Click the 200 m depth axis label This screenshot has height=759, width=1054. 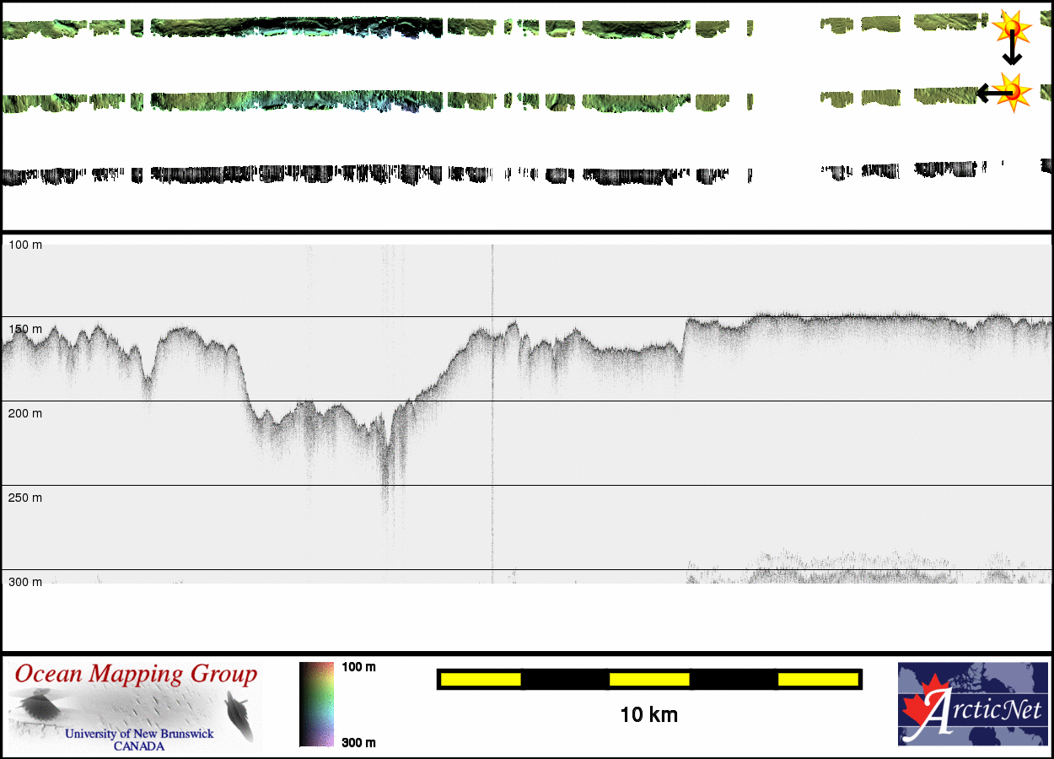pos(25,413)
